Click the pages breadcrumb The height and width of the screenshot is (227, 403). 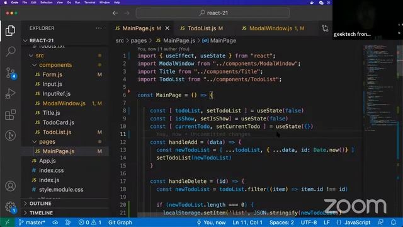point(139,40)
